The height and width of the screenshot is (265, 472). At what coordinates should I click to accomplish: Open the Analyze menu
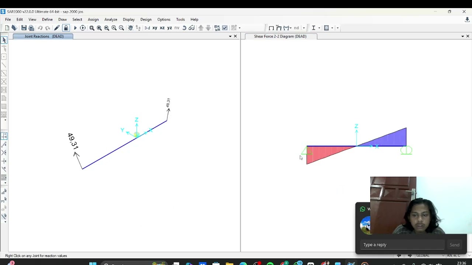tap(111, 20)
